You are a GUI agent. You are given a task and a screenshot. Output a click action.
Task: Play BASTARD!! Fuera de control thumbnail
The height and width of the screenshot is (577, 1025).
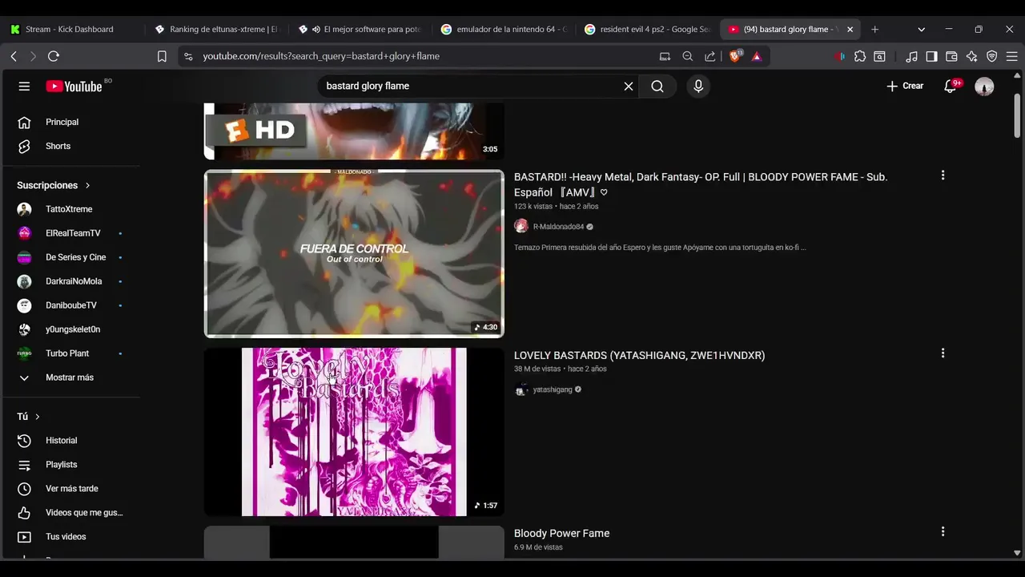point(354,253)
